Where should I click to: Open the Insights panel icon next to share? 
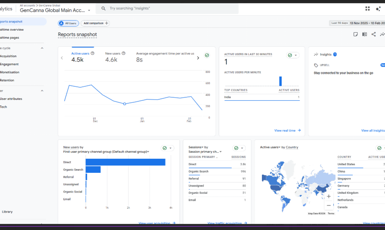(x=382, y=34)
